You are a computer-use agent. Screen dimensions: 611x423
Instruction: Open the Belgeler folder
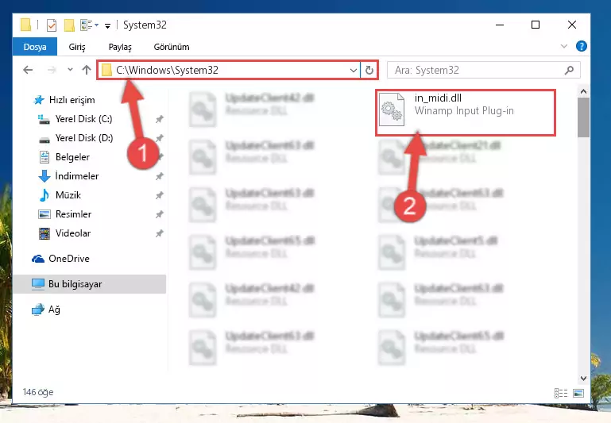(x=72, y=157)
